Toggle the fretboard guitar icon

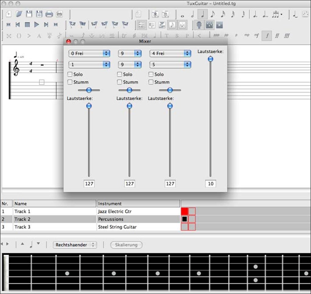point(199,25)
